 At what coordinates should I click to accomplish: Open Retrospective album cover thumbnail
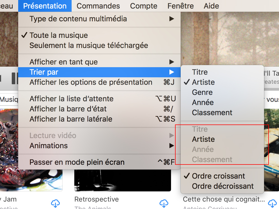point(123,180)
